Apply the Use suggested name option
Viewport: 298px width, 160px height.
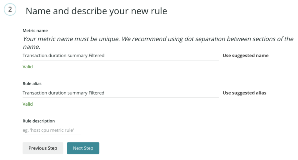click(246, 56)
